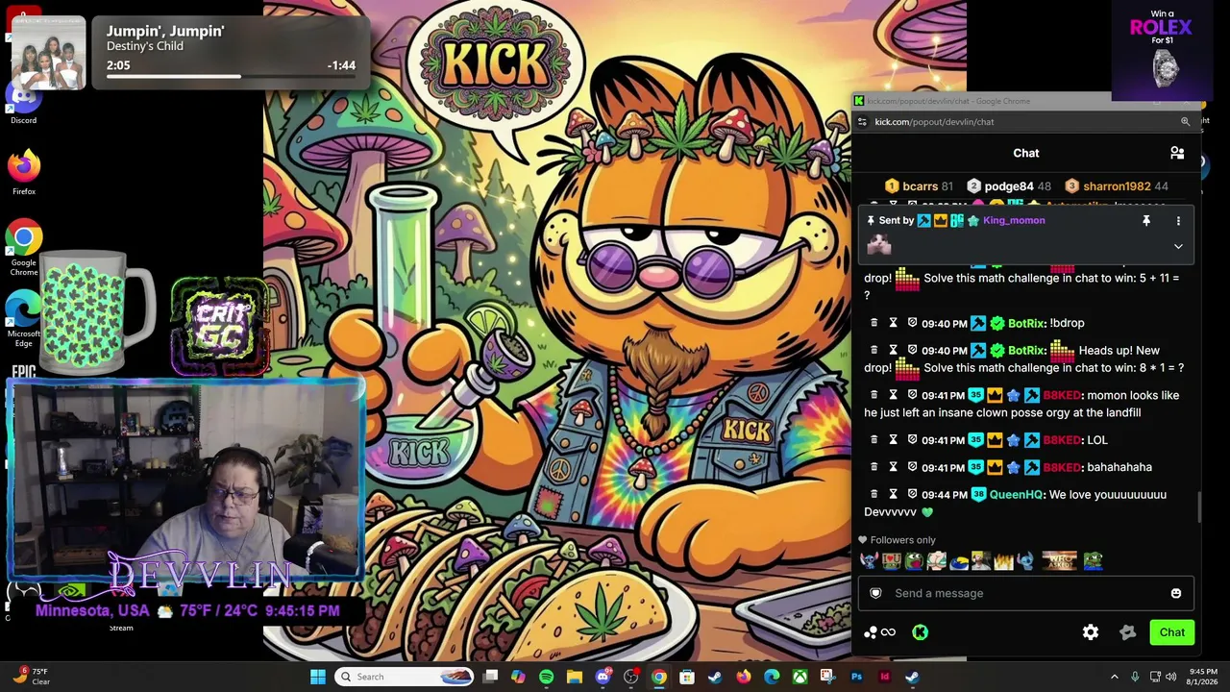Insert the fire flames emote
1230x692 pixels.
coord(1004,560)
